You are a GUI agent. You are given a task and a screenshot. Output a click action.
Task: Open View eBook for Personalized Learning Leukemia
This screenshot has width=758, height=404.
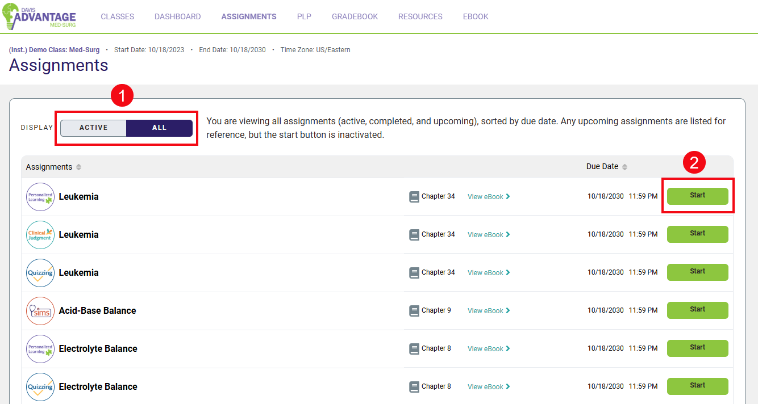point(489,197)
